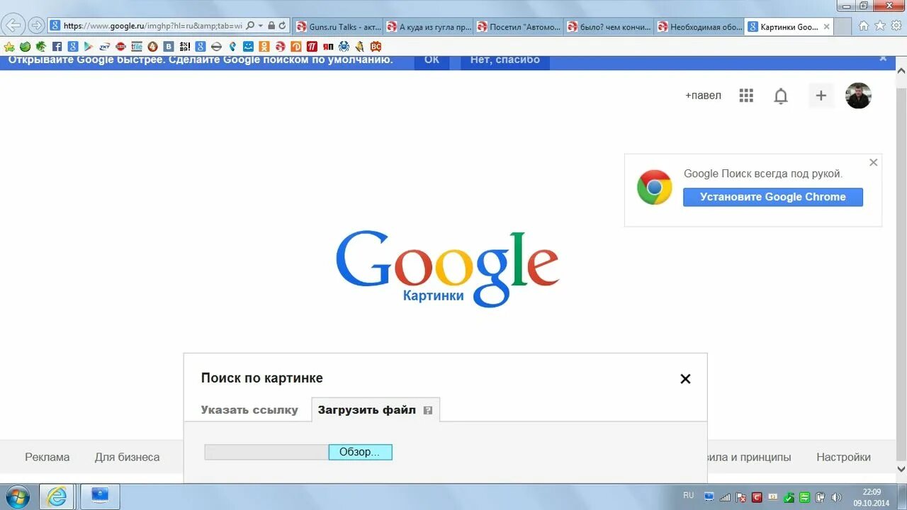The width and height of the screenshot is (907, 510).
Task: Open the address bar autocomplete dropdown arrow
Action: 261,25
